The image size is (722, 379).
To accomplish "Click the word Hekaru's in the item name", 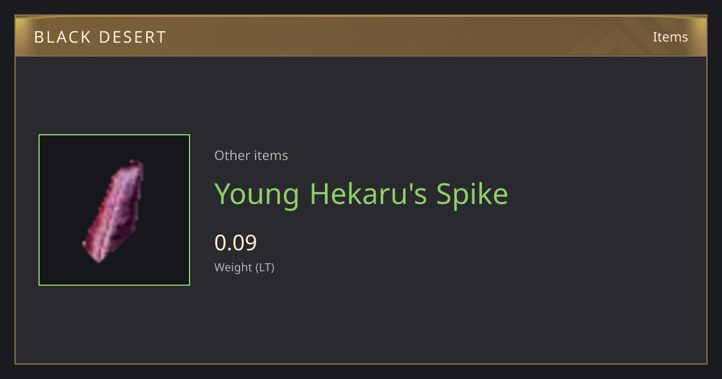I will (x=368, y=194).
